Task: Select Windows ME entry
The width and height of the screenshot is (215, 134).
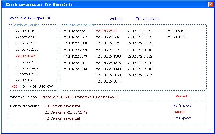Action: 26,37
